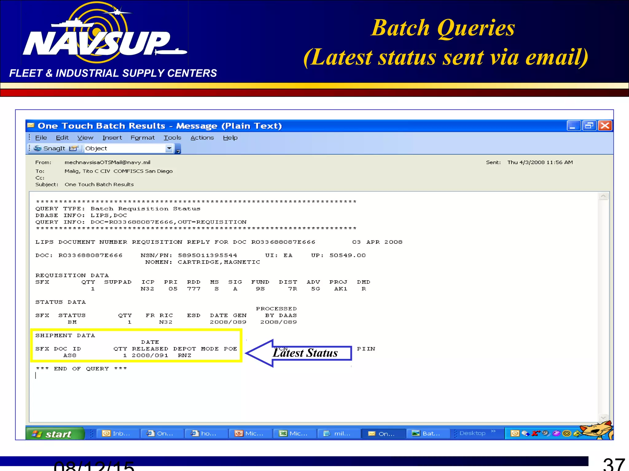
Task: Open the Tools menu
Action: [172, 138]
